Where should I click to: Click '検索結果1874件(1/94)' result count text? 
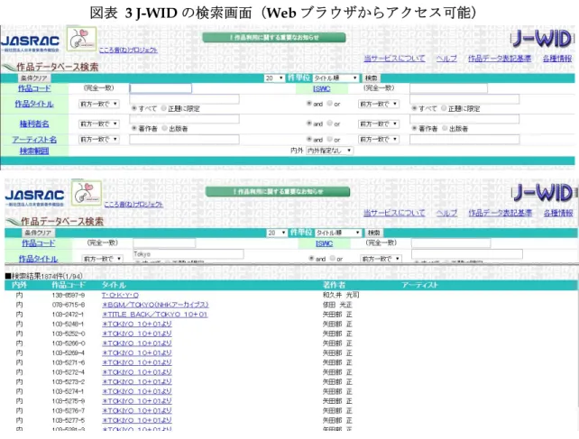[43, 276]
